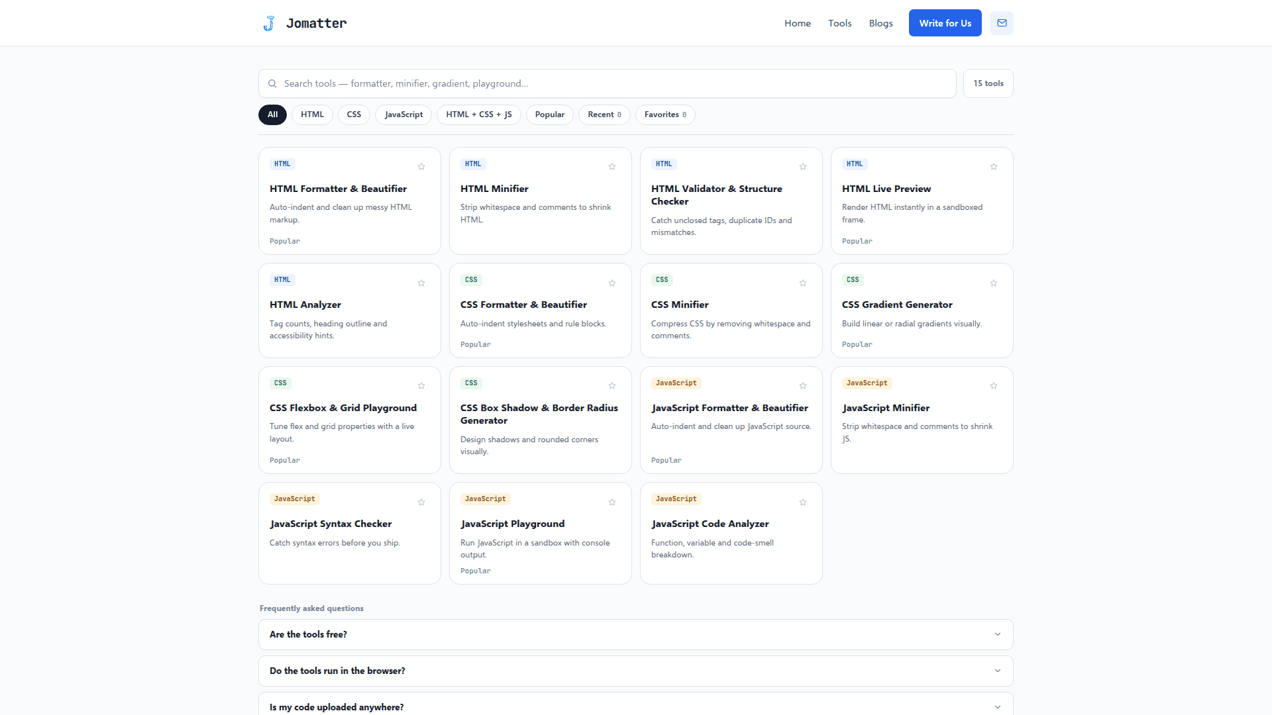Filter tools by CSS

pyautogui.click(x=354, y=115)
